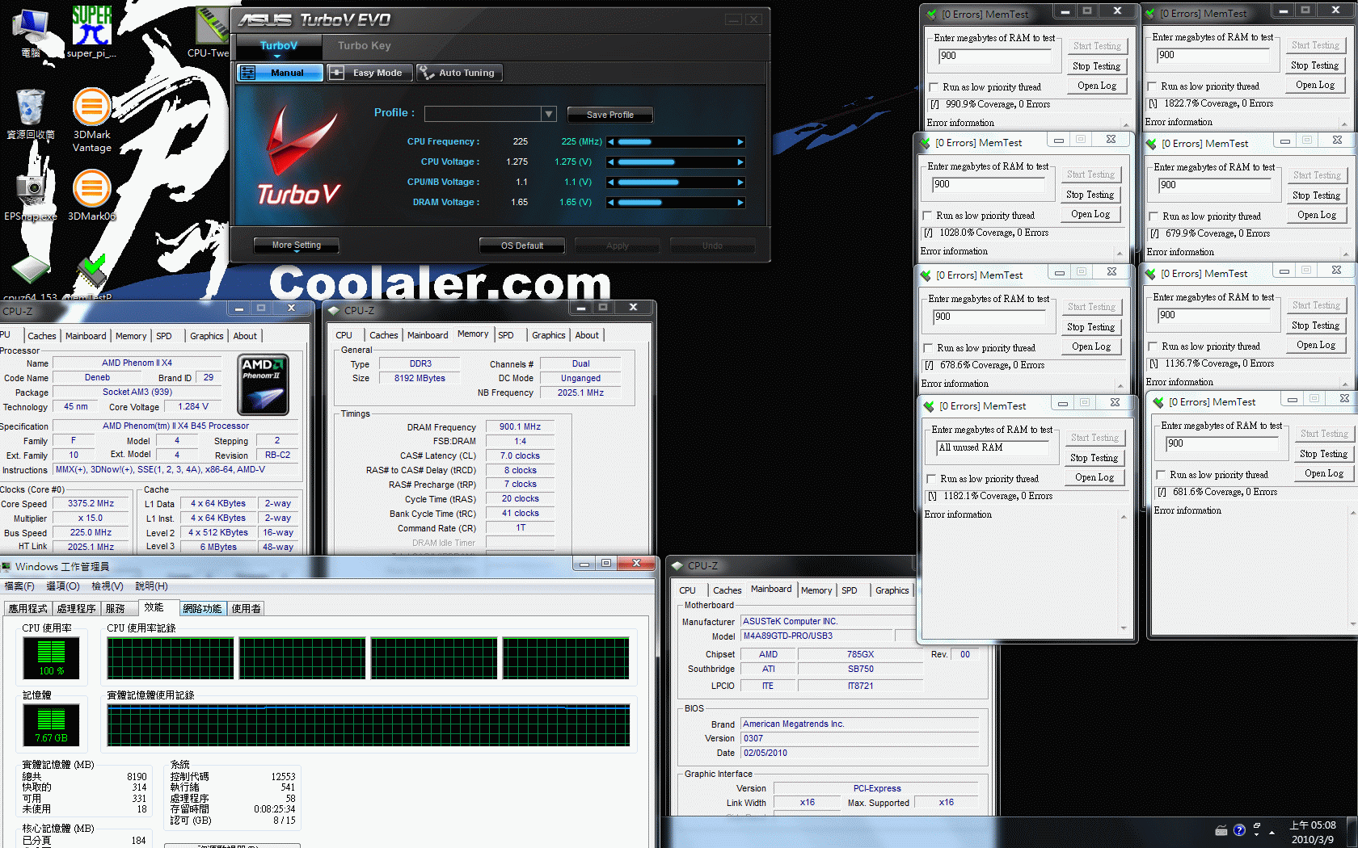
Task: Decrease CPU Voltage with left arrow
Action: pos(611,162)
